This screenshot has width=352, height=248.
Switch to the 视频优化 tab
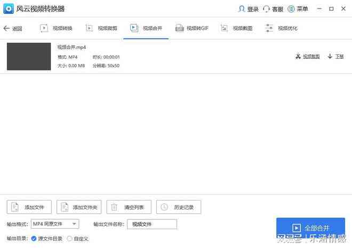[x=281, y=28]
